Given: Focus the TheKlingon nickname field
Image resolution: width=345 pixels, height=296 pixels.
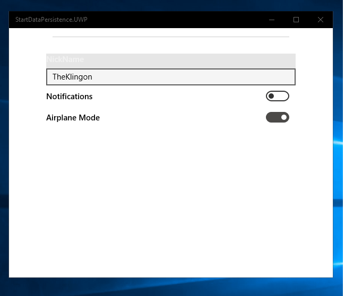Looking at the screenshot, I should [171, 77].
